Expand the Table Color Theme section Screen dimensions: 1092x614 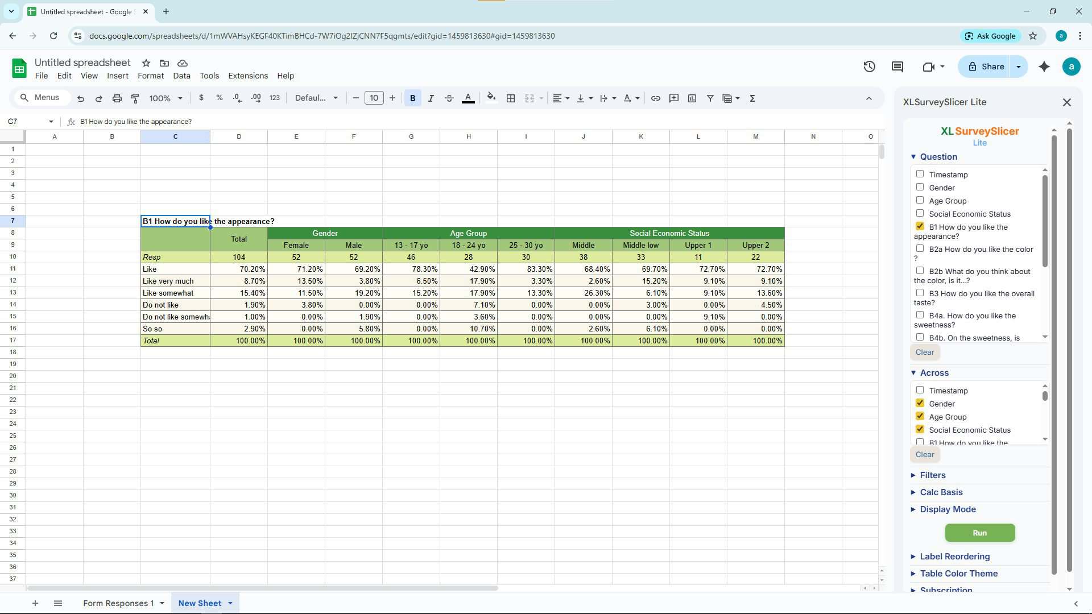click(x=954, y=574)
